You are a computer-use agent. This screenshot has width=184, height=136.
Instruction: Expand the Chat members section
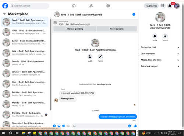(x=160, y=54)
